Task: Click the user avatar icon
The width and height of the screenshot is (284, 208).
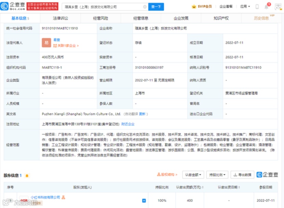Action: tap(278, 7)
